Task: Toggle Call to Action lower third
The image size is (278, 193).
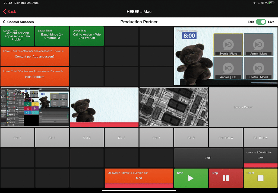Action: click(87, 36)
